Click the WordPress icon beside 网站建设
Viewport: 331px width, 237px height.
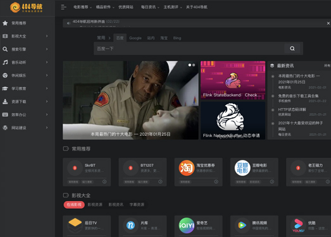5,128
